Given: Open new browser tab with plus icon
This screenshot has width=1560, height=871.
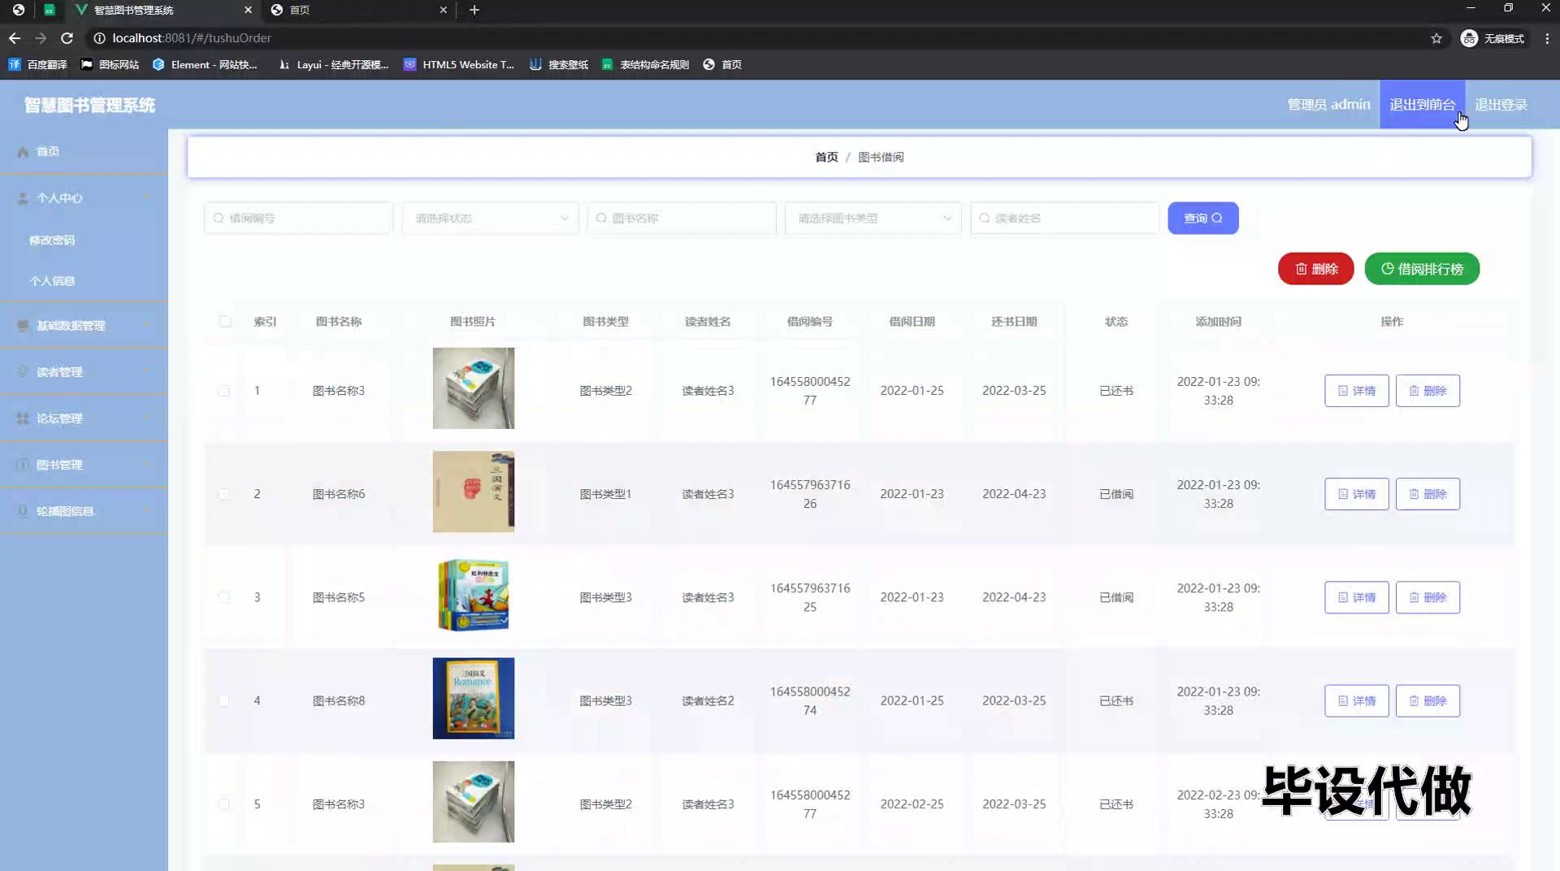Looking at the screenshot, I should point(474,10).
